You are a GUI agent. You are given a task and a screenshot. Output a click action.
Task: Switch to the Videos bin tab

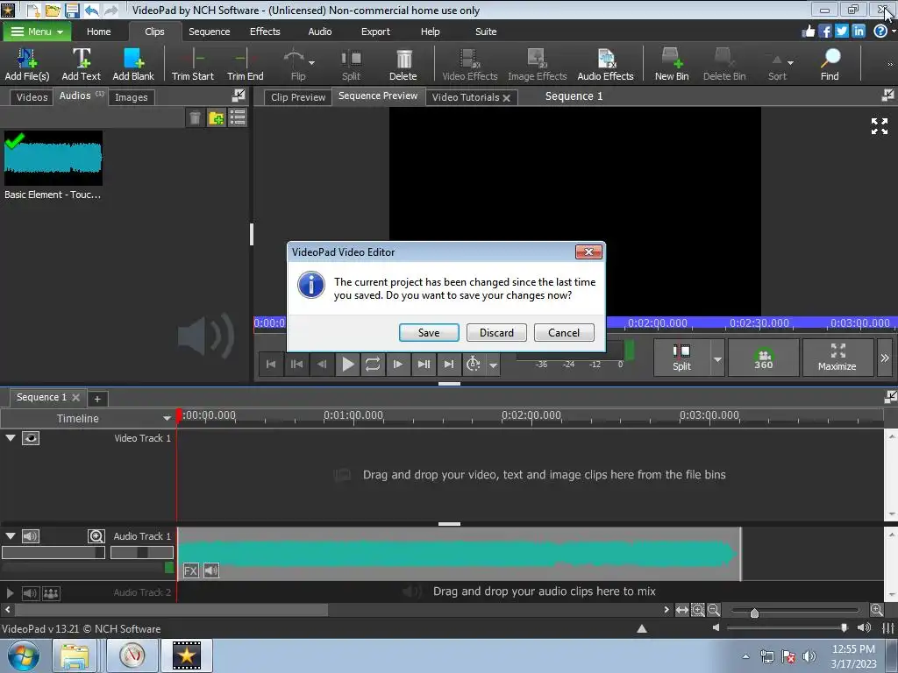[x=32, y=97]
